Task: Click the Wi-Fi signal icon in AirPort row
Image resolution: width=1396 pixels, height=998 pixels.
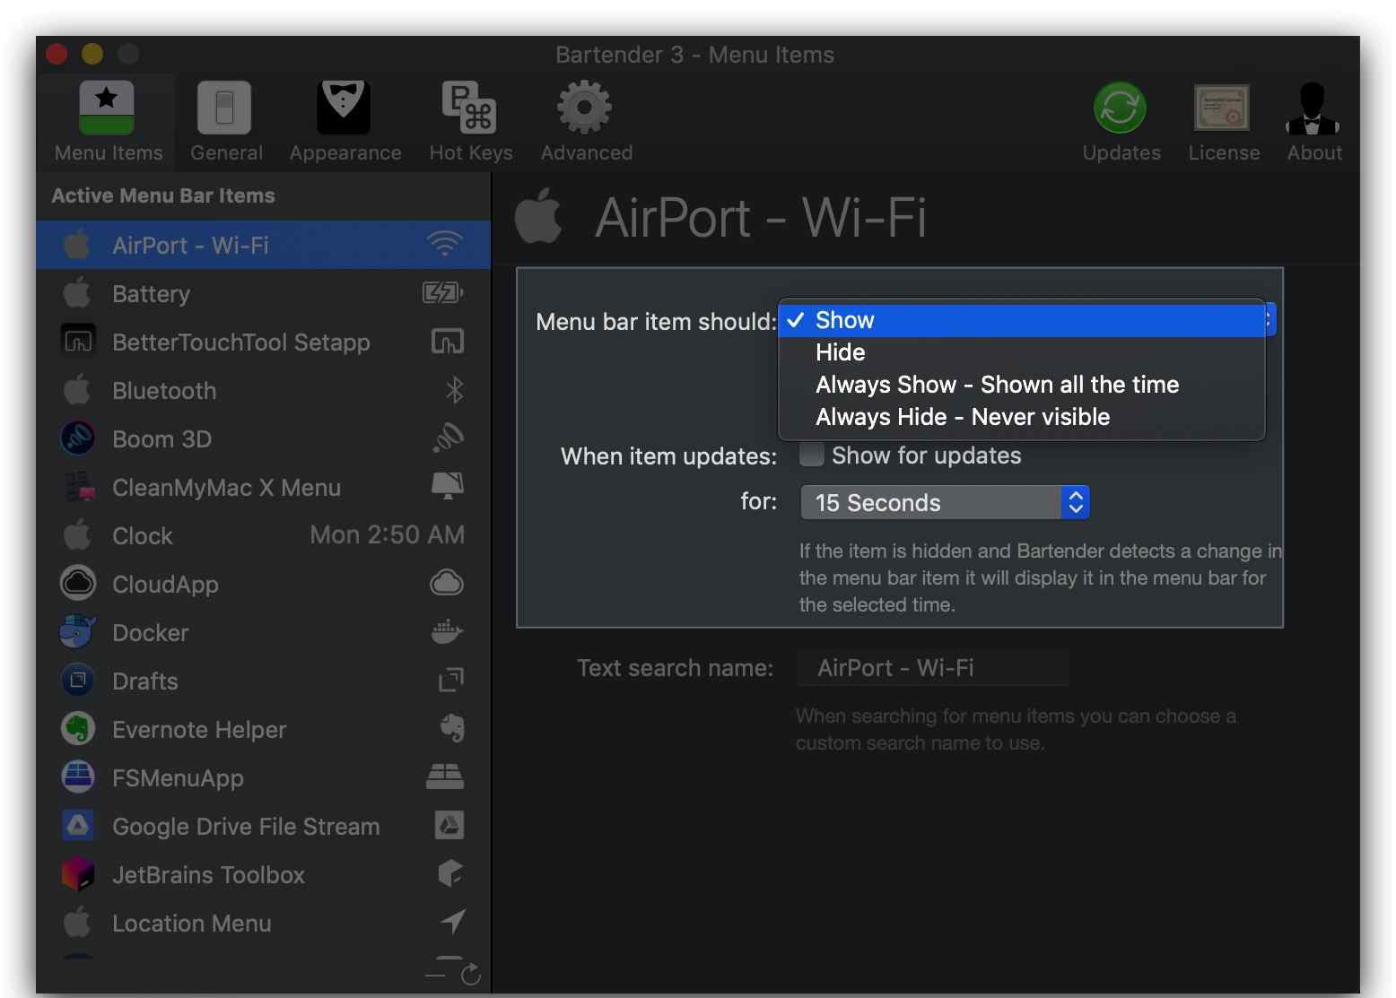Action: pyautogui.click(x=445, y=243)
